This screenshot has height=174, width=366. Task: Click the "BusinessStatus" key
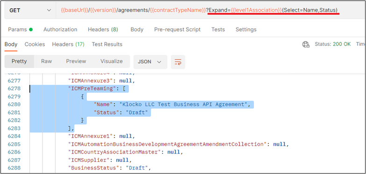point(95,168)
